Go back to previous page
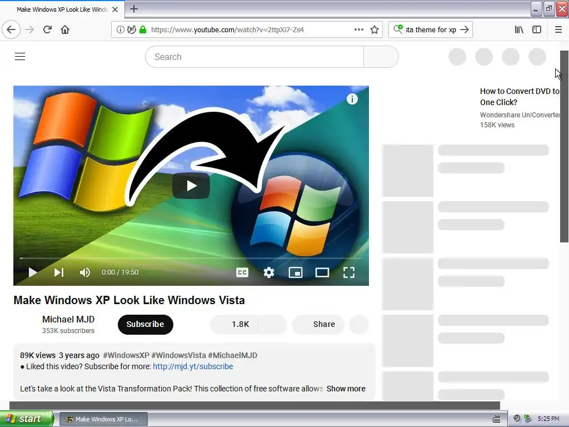This screenshot has height=427, width=569. point(11,29)
